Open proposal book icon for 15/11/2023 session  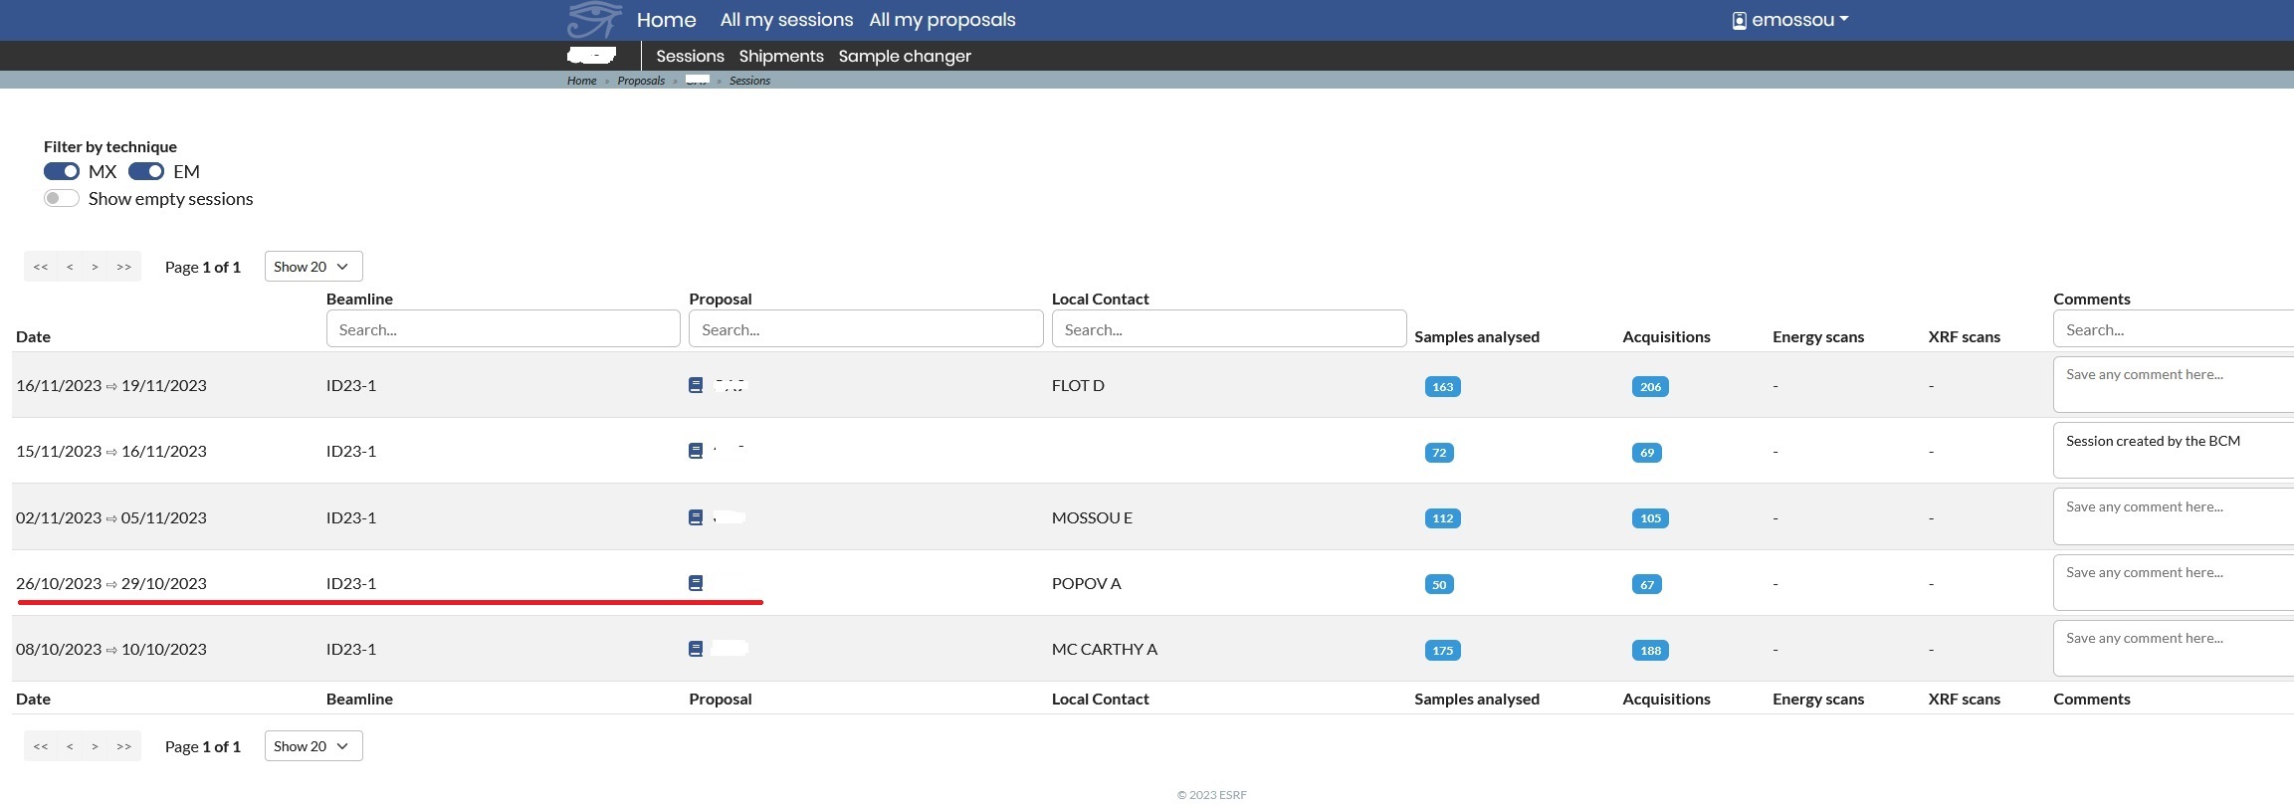[x=696, y=451]
